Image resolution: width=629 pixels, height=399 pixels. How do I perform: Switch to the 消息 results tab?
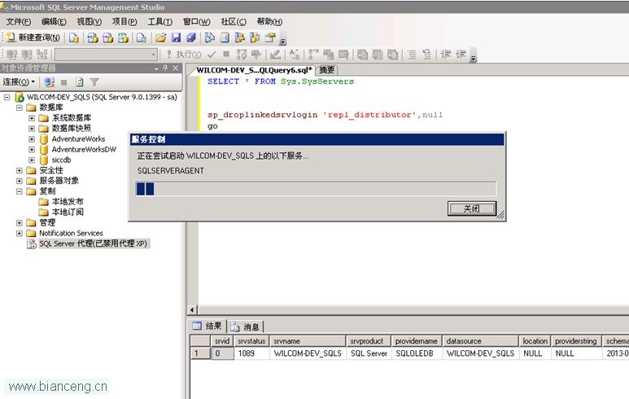tap(247, 327)
